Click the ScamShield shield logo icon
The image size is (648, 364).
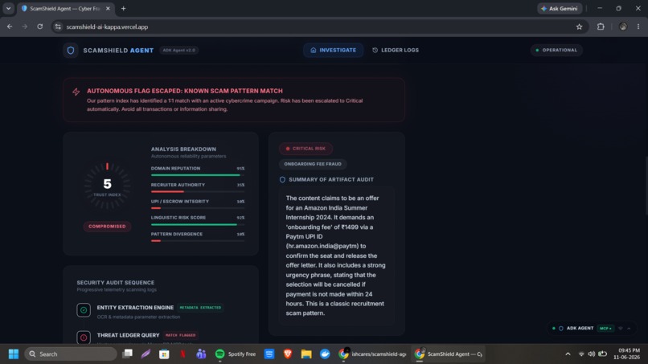pos(71,51)
